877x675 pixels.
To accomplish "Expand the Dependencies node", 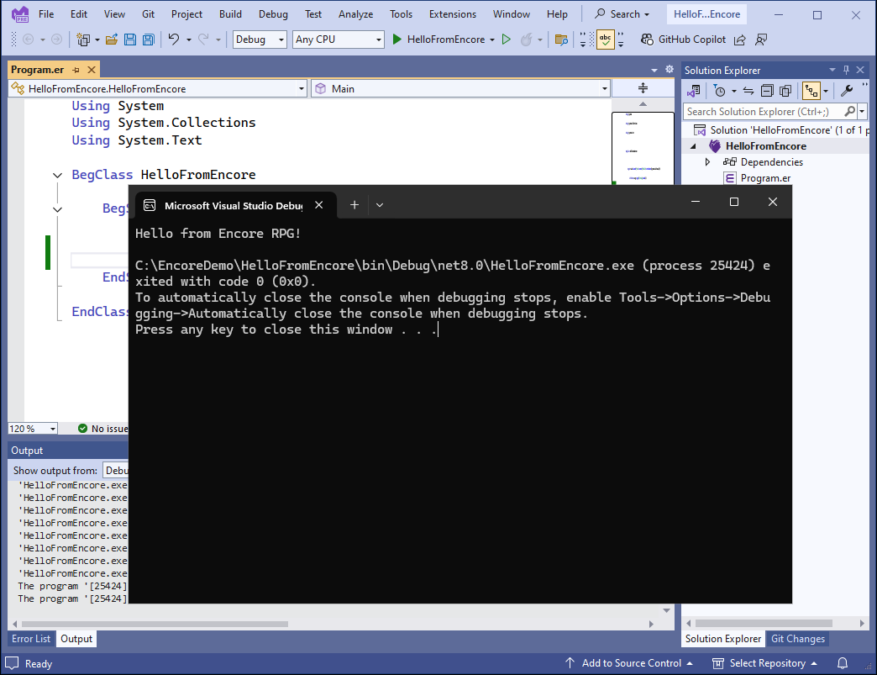I will (707, 161).
